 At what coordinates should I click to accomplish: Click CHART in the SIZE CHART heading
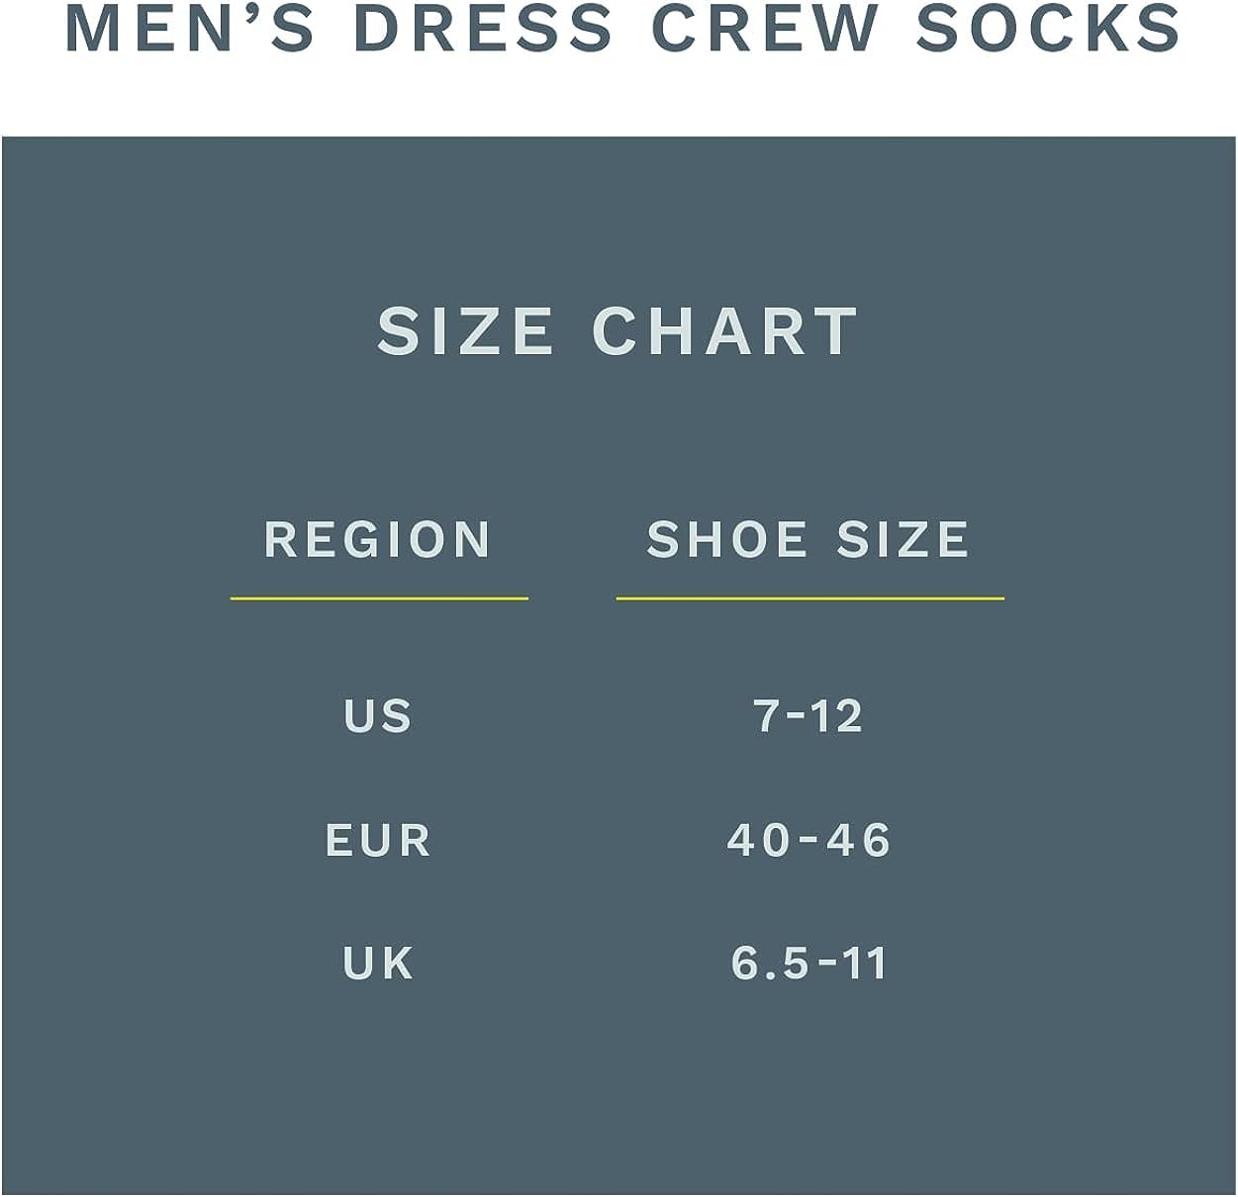point(724,330)
